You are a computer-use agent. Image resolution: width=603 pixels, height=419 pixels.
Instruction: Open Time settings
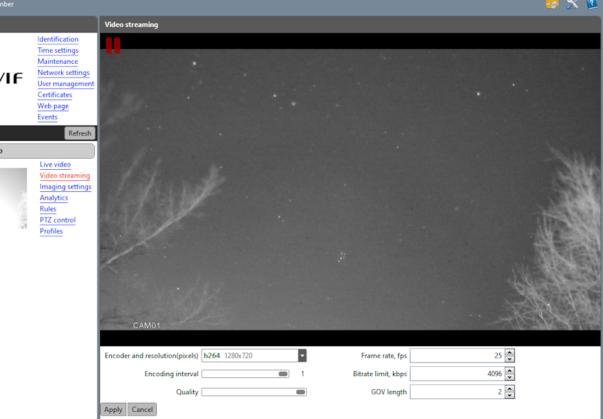click(x=58, y=50)
